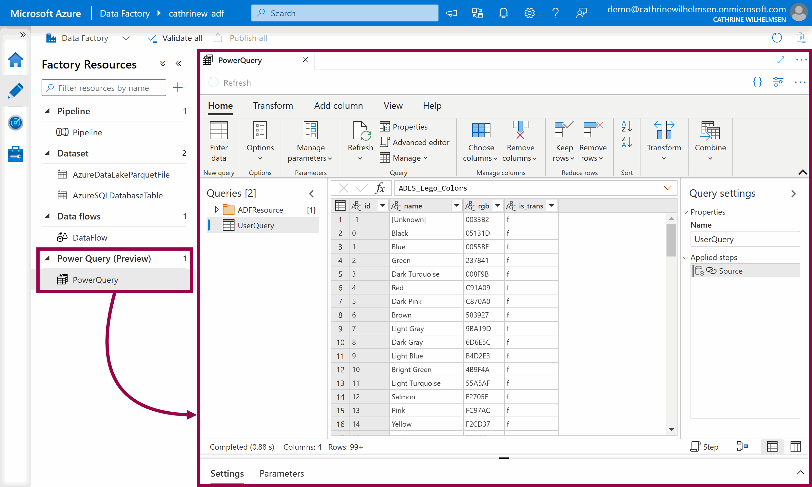Click the Filter resources by name field
This screenshot has width=812, height=487.
(x=104, y=88)
